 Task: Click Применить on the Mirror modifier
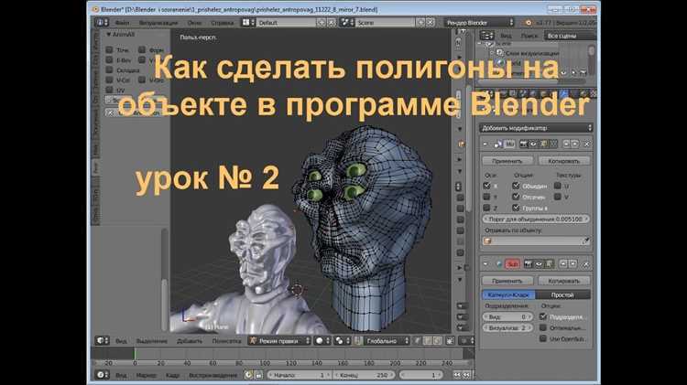coord(507,161)
